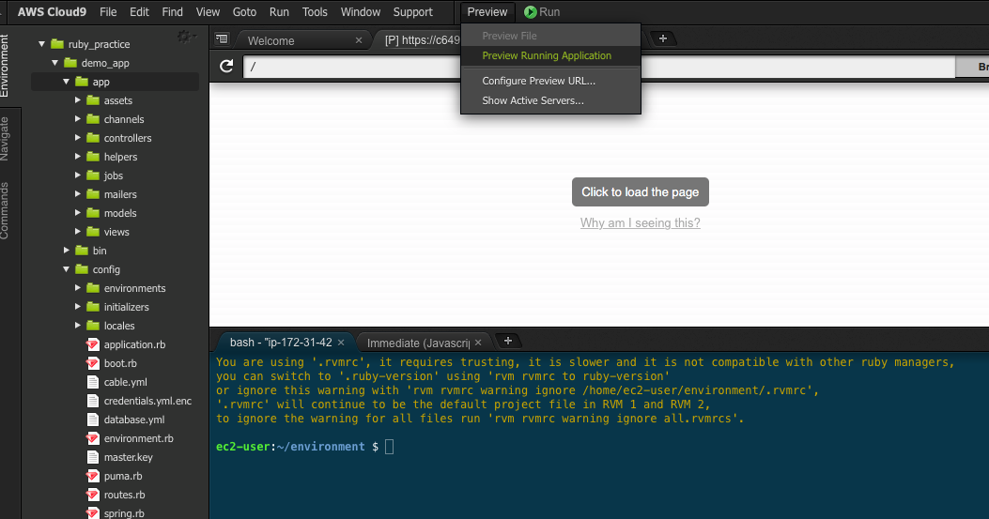
Task: Expand the channels folder arrow
Action: pyautogui.click(x=78, y=118)
